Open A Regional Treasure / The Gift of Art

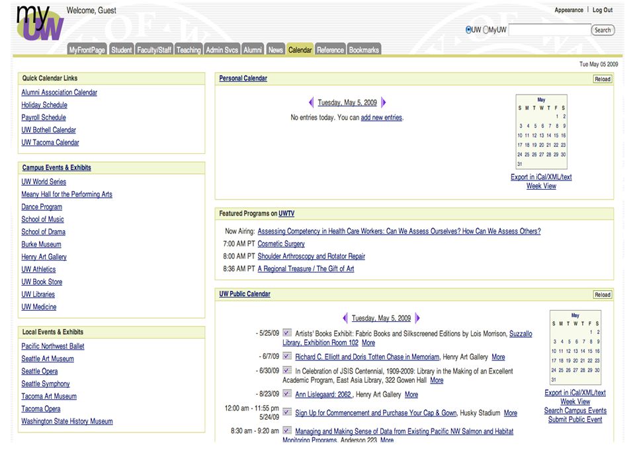pos(306,269)
